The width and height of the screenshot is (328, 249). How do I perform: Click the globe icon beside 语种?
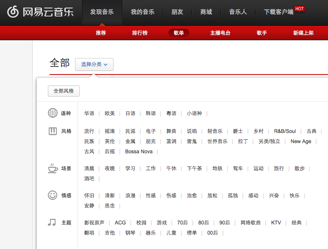coord(53,113)
